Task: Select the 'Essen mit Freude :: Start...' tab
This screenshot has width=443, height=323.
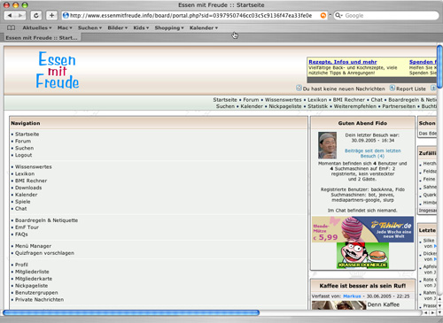Action: (42, 38)
